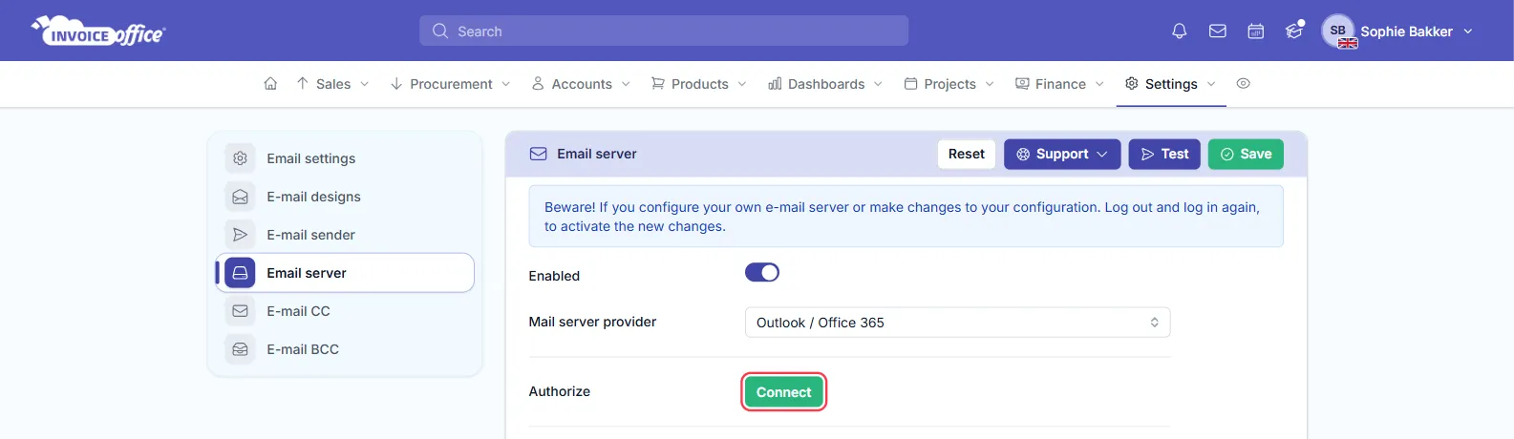Open the Accounts menu
1514x439 pixels.
coord(581,84)
